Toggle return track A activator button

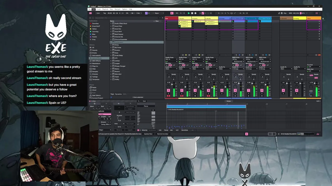click(283, 90)
